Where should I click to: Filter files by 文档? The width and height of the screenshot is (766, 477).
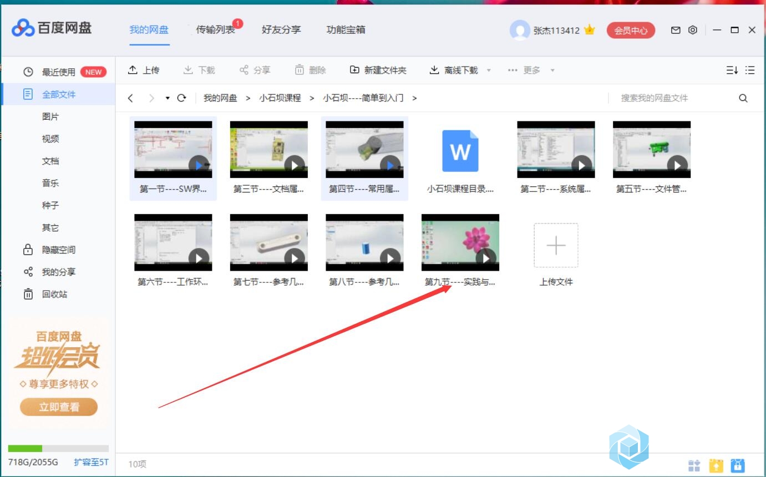tap(50, 161)
